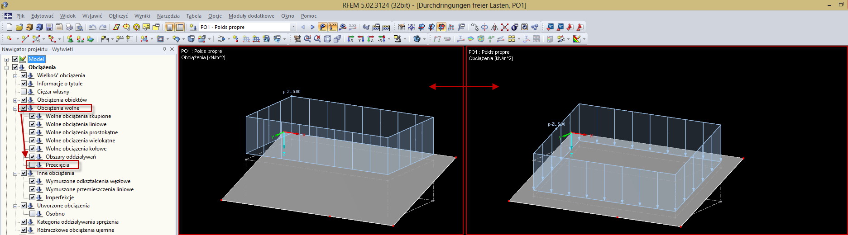Viewport: 848px width, 235px height.
Task: Click the new line tool icon
Action: pyautogui.click(x=25, y=39)
